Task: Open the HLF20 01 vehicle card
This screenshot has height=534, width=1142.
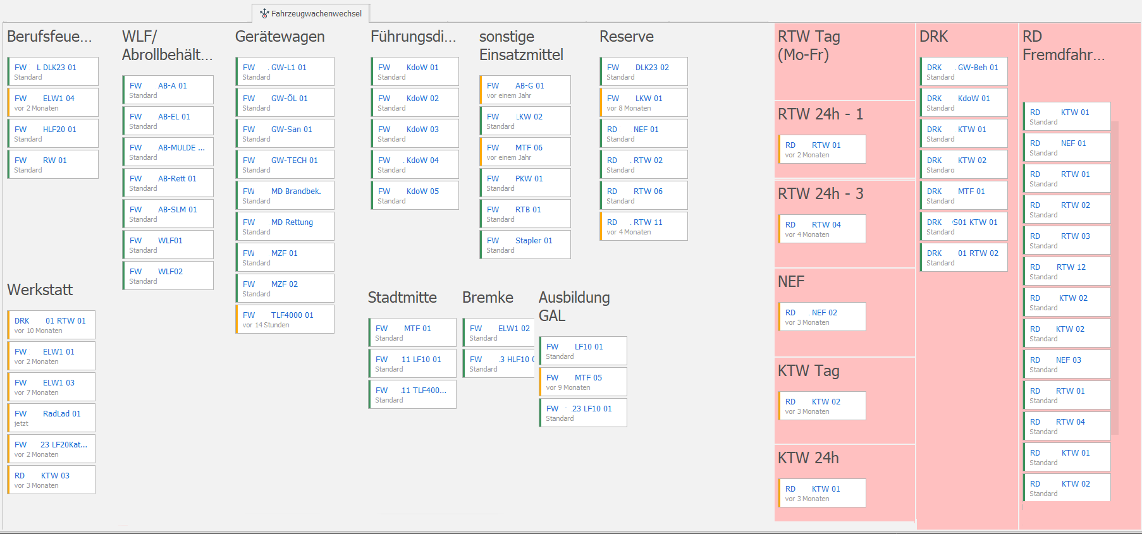Action: click(x=53, y=133)
